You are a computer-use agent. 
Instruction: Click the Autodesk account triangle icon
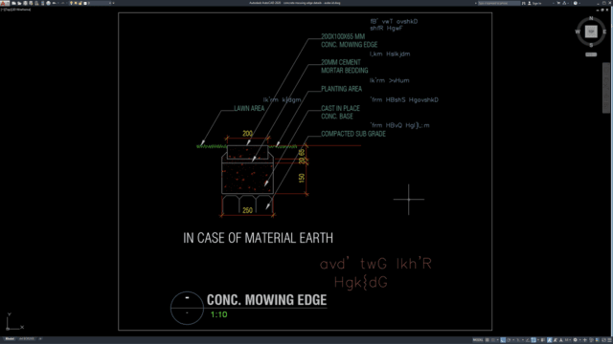coord(564,3)
